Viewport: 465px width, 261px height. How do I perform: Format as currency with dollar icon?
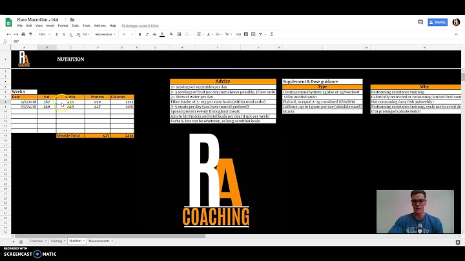[x=57, y=34]
